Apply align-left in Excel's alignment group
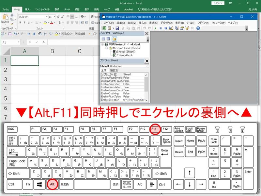 (x=68, y=23)
